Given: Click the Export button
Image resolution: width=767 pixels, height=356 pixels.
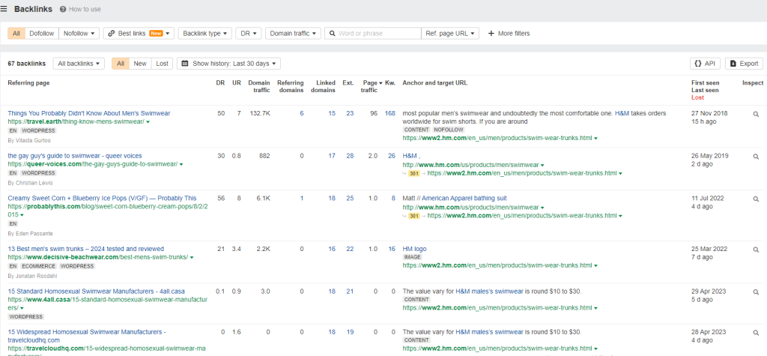Looking at the screenshot, I should pyautogui.click(x=743, y=64).
